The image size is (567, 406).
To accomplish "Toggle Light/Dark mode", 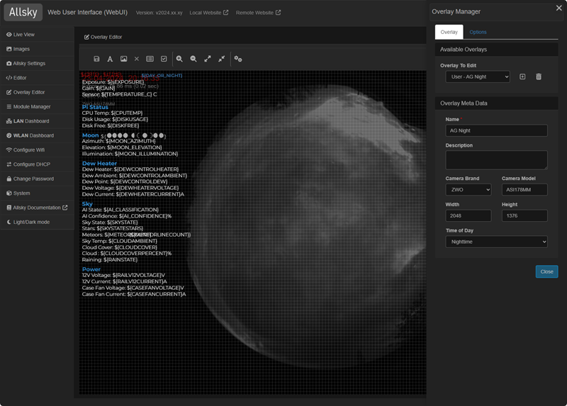I will [38, 222].
